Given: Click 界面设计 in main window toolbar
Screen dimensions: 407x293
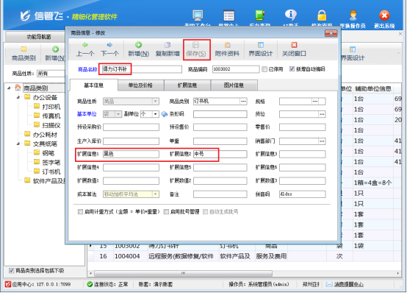Looking at the screenshot, I should click(x=352, y=53).
